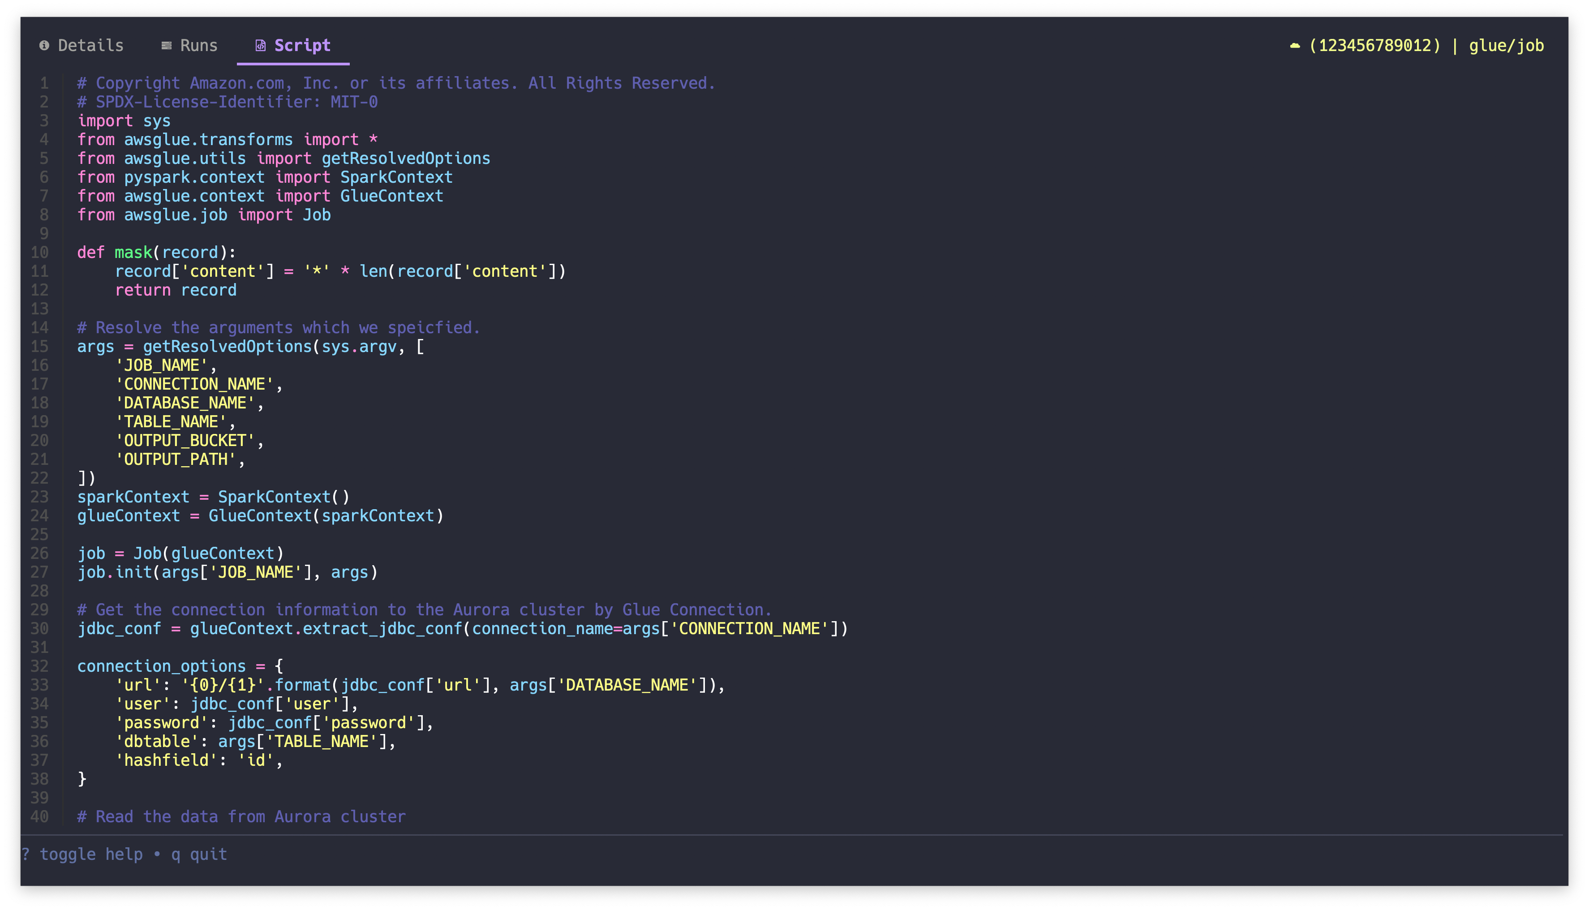Click the 'TABLE_NAME' list entry on line 19
The width and height of the screenshot is (1589, 910).
(x=175, y=421)
